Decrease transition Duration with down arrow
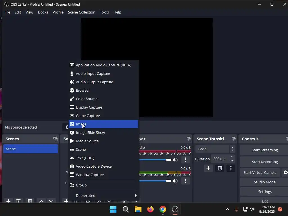The image size is (288, 216). 232,161
